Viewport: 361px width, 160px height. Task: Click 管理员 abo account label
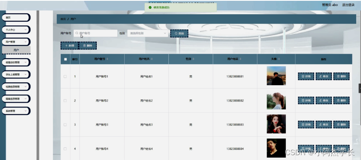(x=330, y=5)
